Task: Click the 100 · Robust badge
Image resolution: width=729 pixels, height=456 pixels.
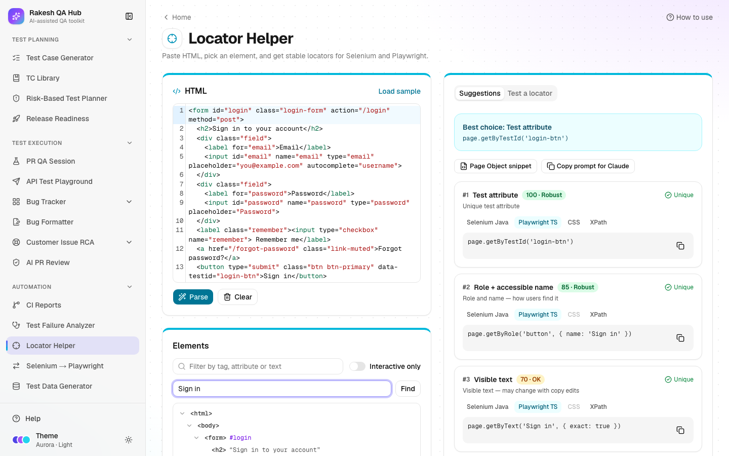Action: pyautogui.click(x=544, y=195)
